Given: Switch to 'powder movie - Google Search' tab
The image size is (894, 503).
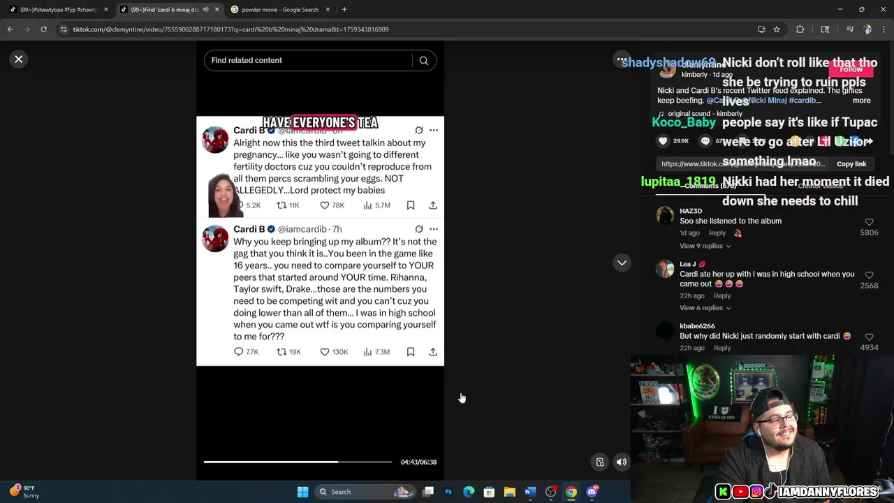Looking at the screenshot, I should [x=279, y=10].
